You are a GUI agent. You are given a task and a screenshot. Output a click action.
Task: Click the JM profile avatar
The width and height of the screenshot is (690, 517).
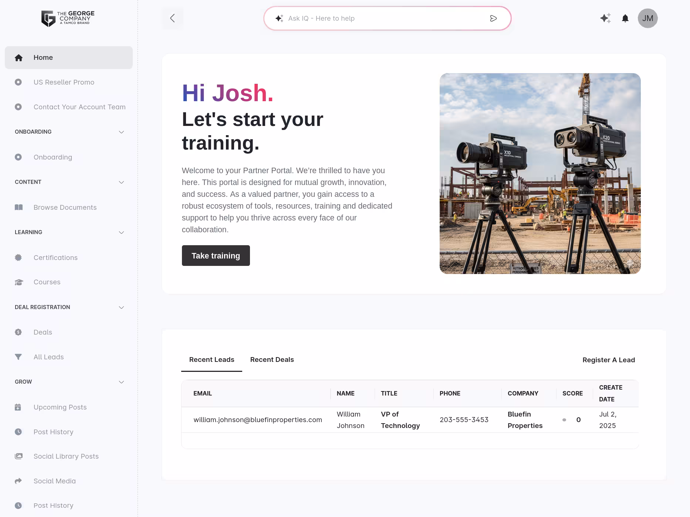pyautogui.click(x=648, y=18)
